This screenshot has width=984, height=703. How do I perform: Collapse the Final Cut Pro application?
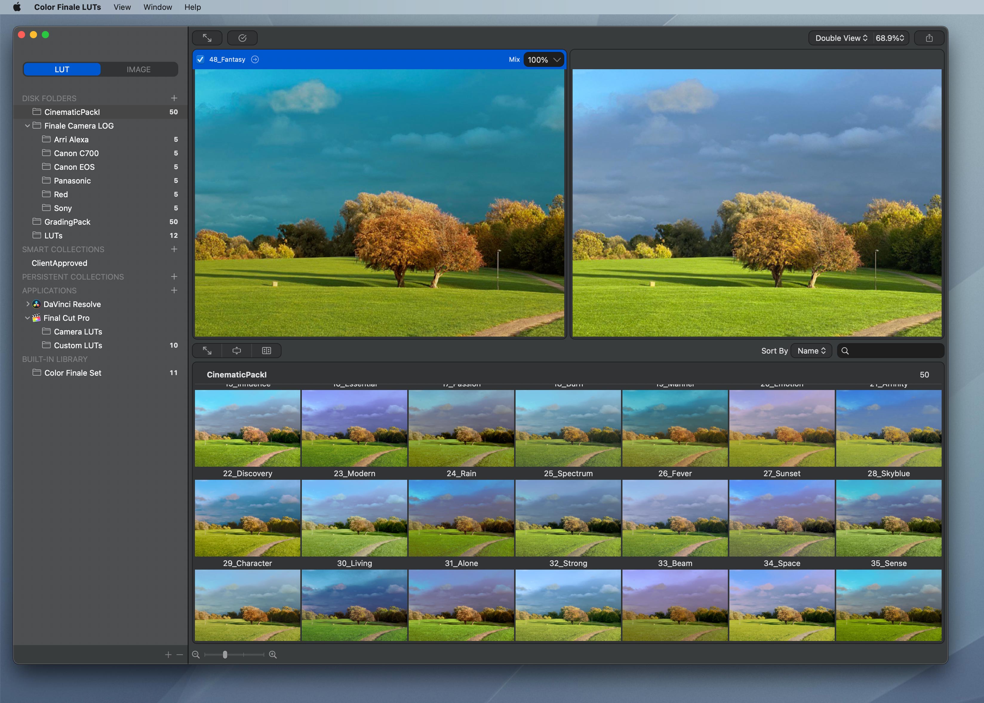[28, 318]
